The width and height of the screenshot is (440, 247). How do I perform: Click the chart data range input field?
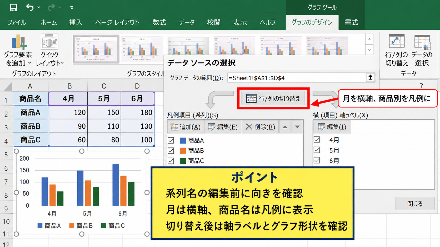297,78
